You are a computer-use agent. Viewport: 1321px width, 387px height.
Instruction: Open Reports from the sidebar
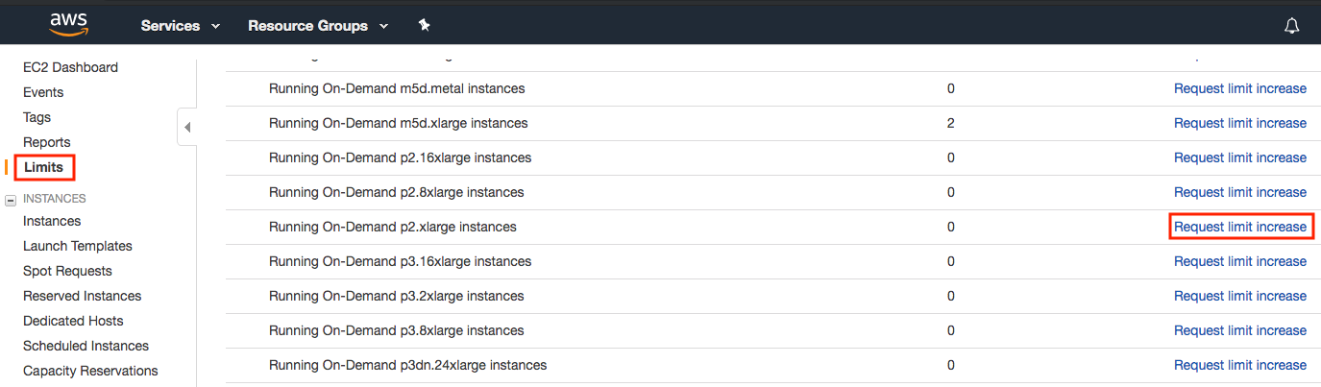click(x=46, y=142)
